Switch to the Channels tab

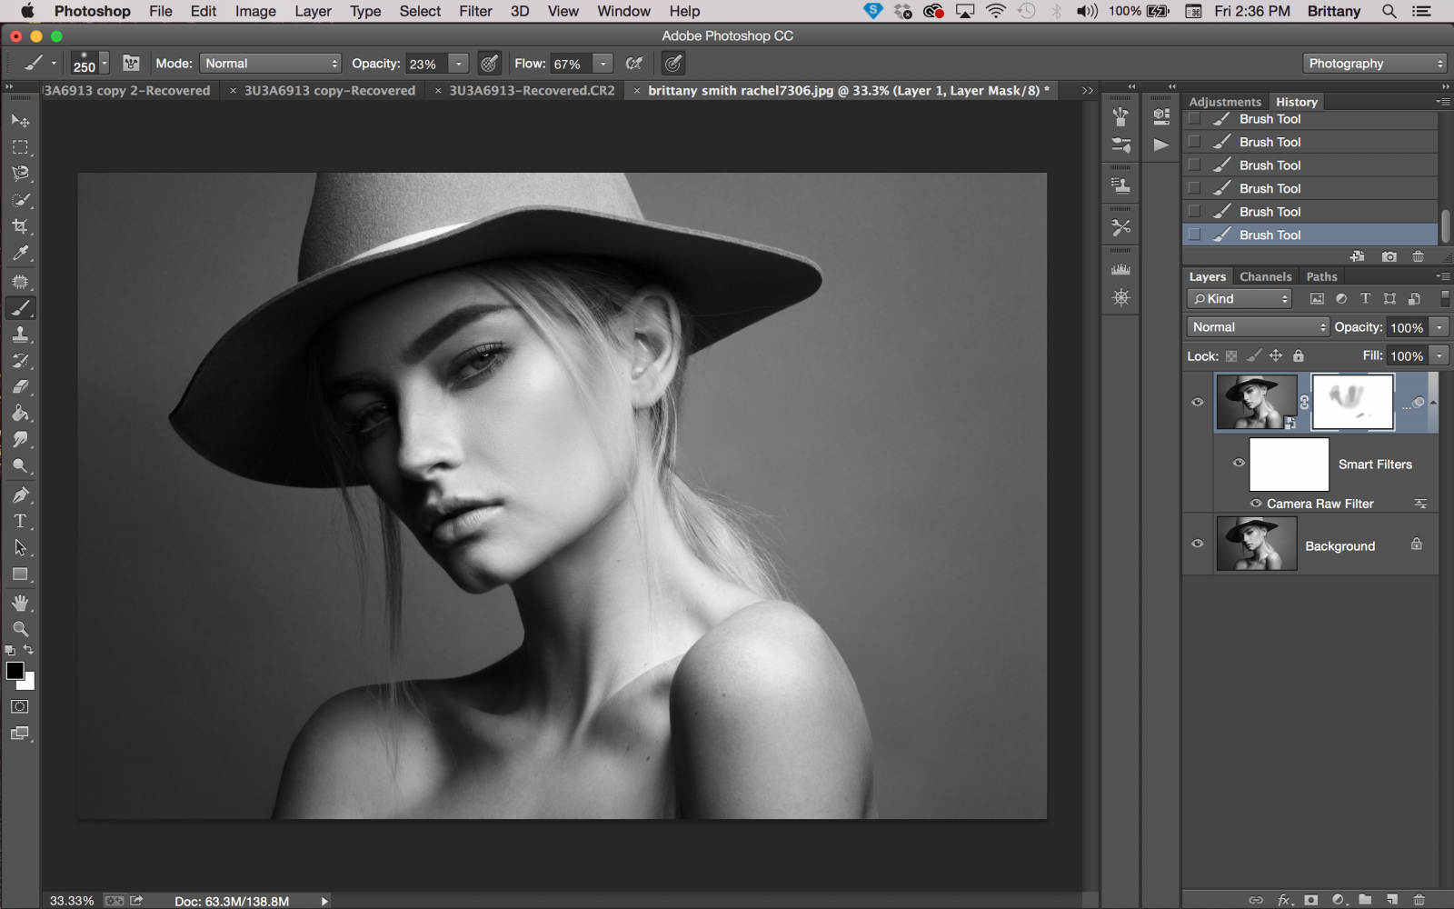pos(1265,276)
